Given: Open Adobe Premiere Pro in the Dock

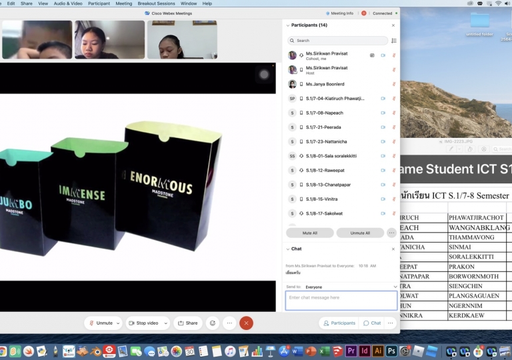Looking at the screenshot, I should point(351,351).
